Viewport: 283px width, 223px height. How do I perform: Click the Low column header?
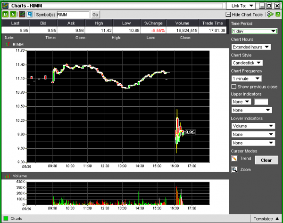coord(126,23)
